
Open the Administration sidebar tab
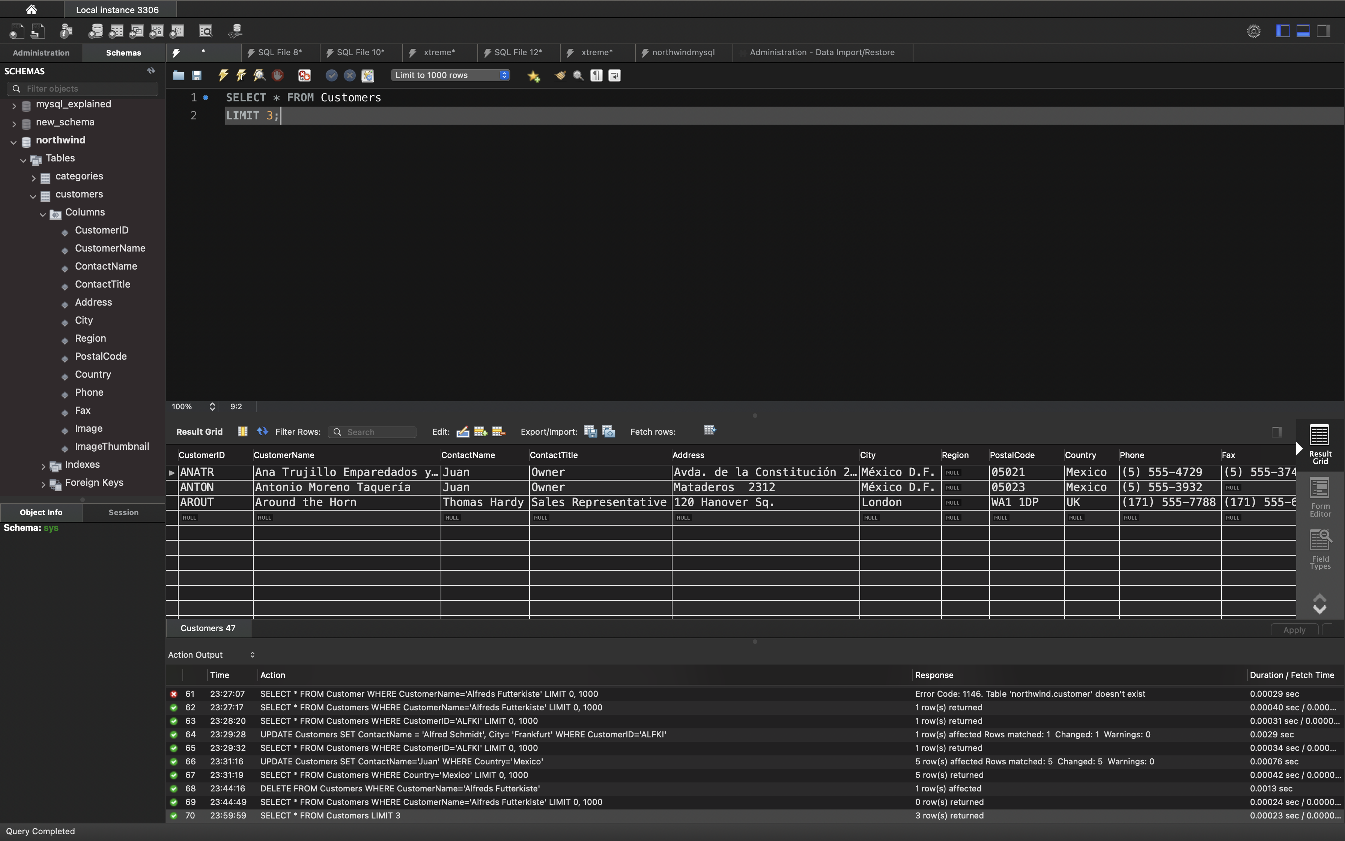(x=41, y=53)
